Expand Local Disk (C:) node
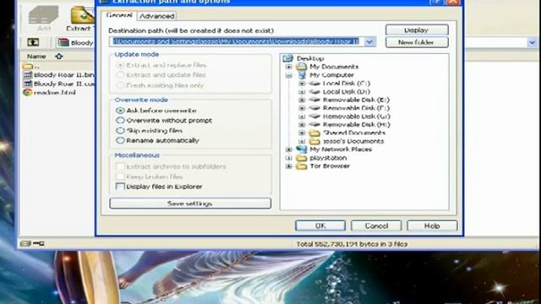This screenshot has height=304, width=541. click(x=302, y=84)
